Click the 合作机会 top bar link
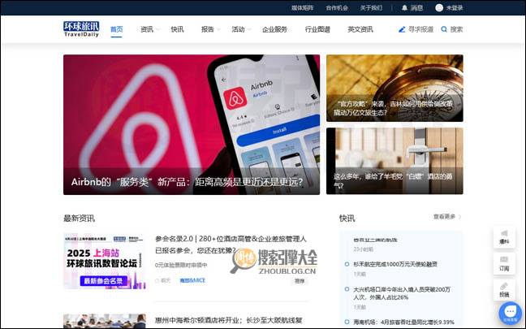The height and width of the screenshot is (329, 526). (x=337, y=8)
